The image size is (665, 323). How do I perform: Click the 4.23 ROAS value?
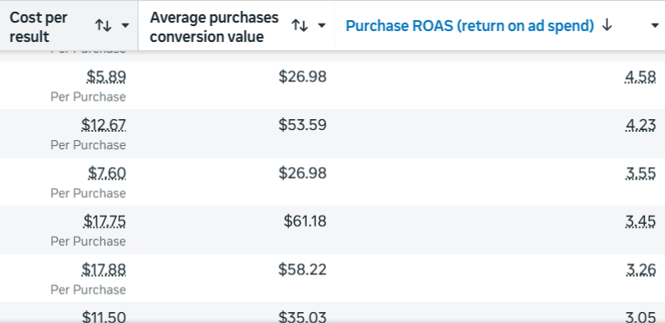pyautogui.click(x=641, y=125)
